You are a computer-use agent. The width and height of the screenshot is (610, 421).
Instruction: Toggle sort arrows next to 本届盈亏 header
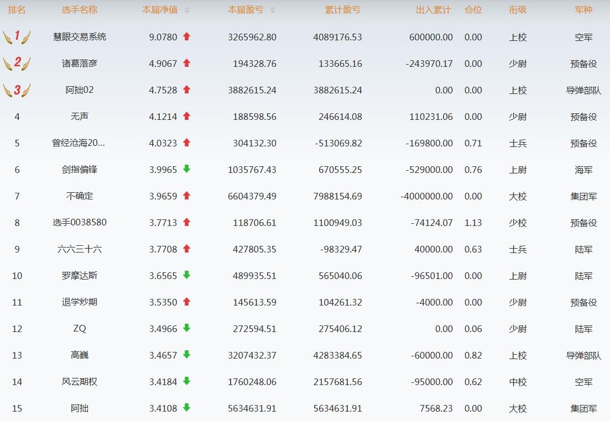tap(273, 10)
